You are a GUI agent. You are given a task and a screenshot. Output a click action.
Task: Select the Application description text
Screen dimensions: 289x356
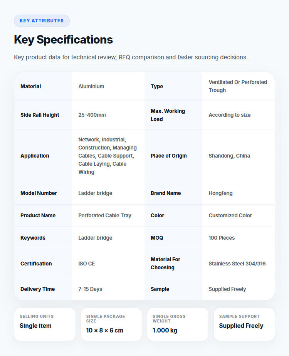tap(108, 156)
